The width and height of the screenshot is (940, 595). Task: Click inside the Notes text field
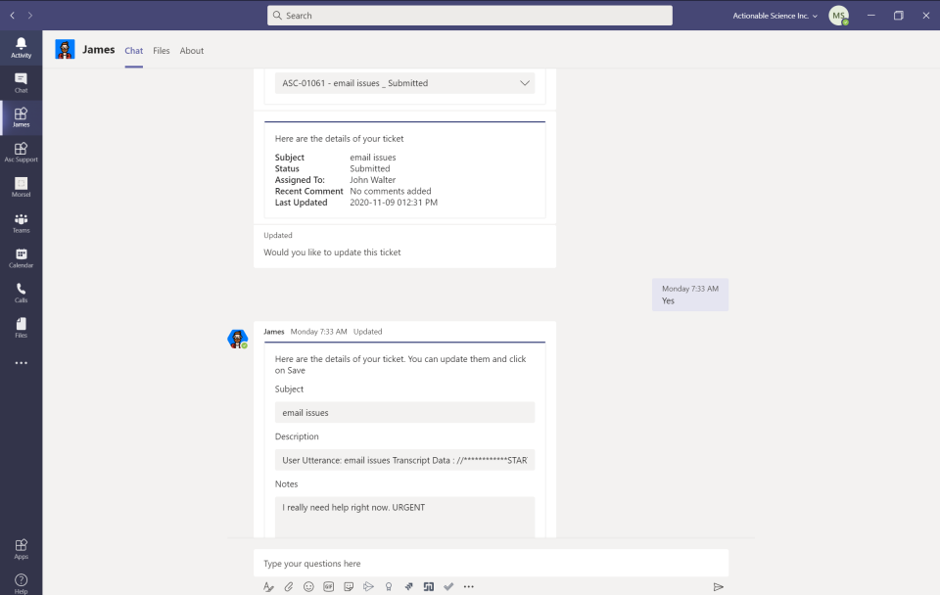click(404, 511)
